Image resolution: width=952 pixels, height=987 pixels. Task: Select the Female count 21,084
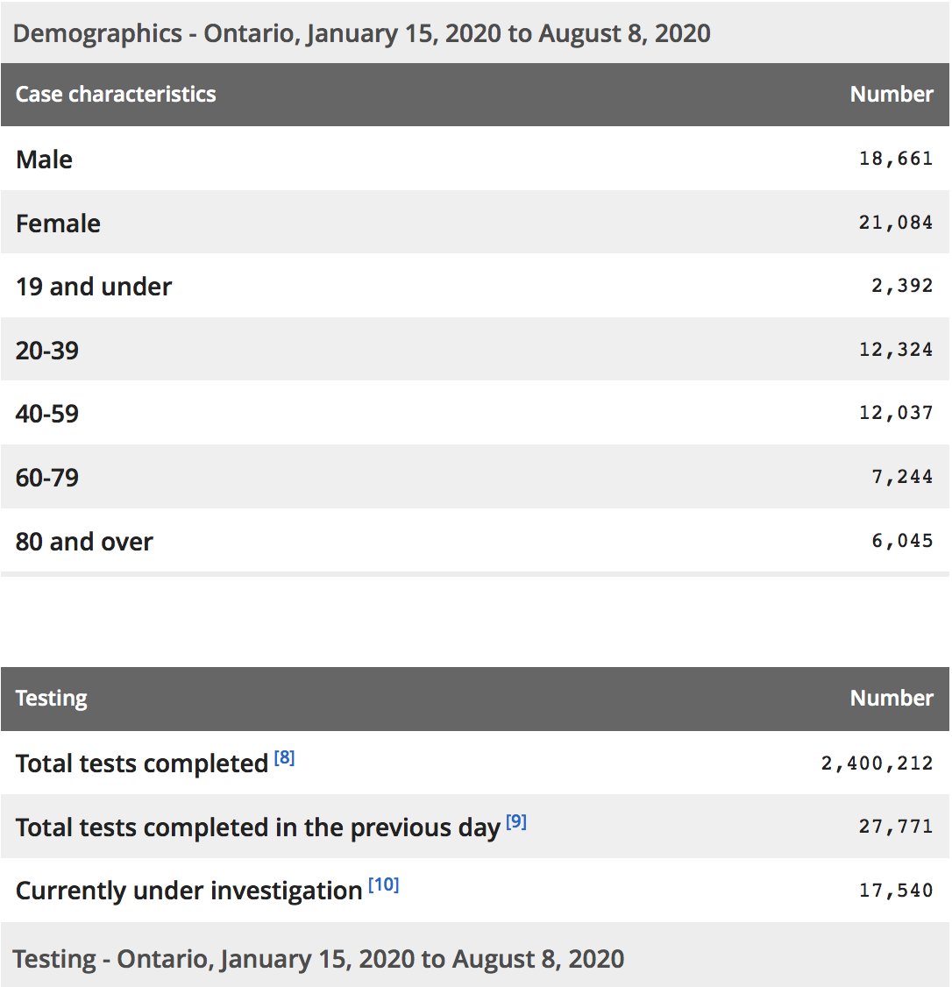(x=896, y=223)
